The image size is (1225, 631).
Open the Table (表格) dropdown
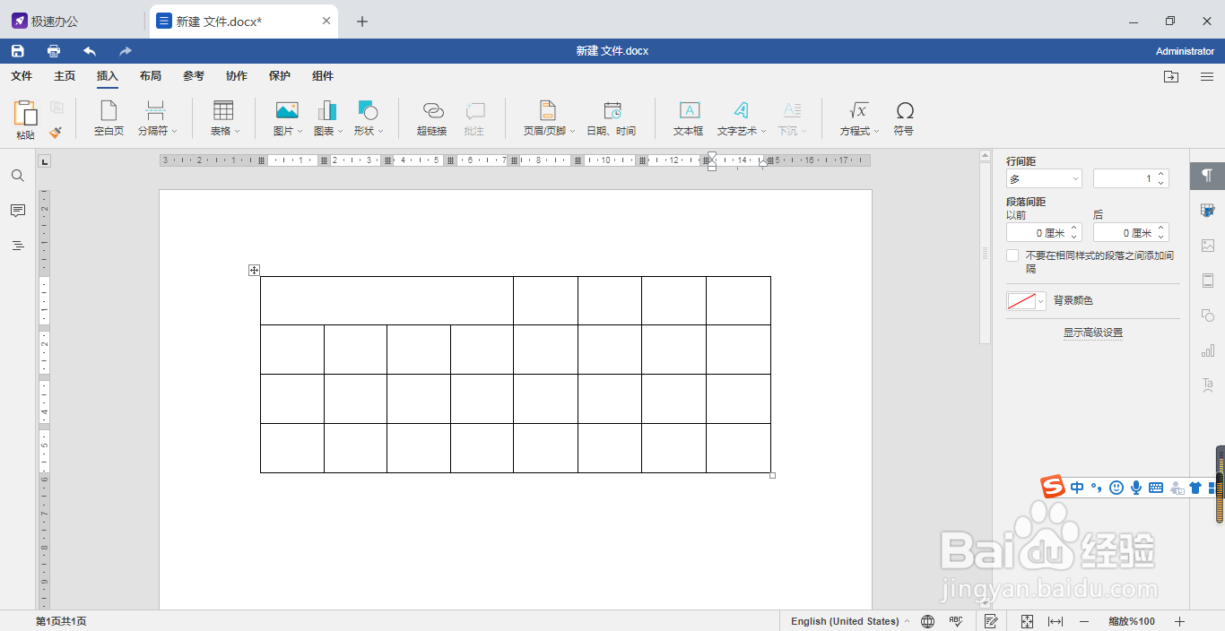click(x=224, y=118)
